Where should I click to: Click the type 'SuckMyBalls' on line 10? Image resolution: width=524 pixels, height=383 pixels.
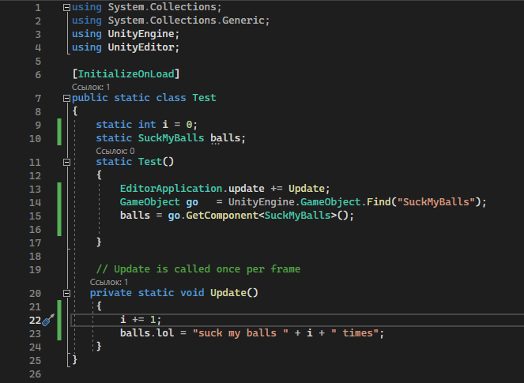click(171, 138)
